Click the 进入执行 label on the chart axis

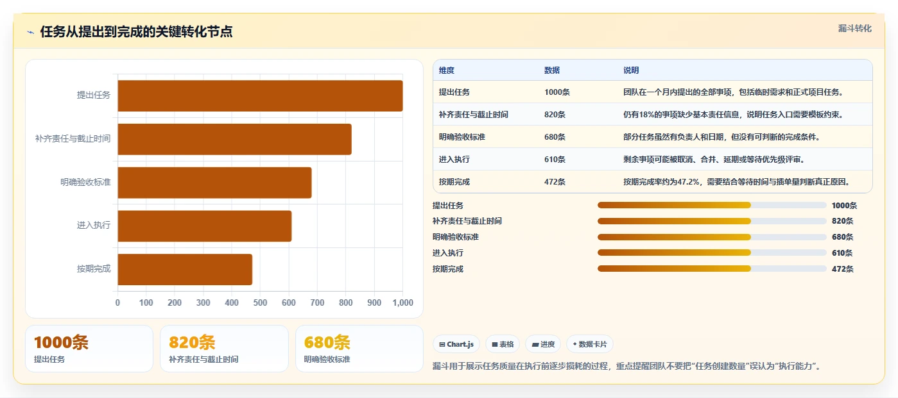point(94,226)
